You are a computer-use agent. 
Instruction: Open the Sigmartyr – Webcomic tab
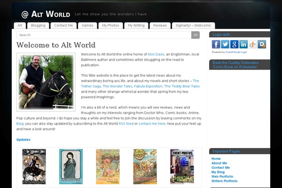tap(193, 25)
